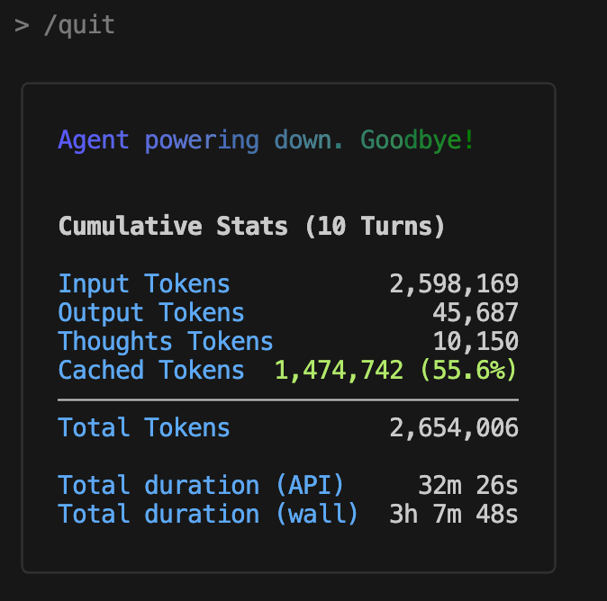Click the wall duration value 3h 7m 48s

click(454, 515)
